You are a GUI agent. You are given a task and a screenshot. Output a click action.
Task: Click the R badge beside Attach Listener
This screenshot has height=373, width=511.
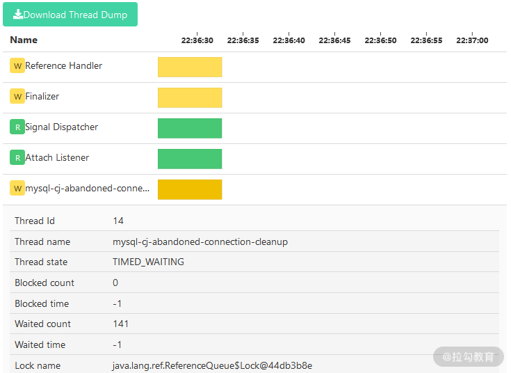pos(17,158)
